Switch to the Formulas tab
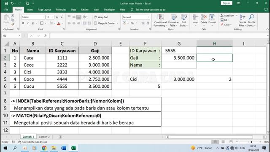This screenshot has width=270, height=152. (x=61, y=10)
